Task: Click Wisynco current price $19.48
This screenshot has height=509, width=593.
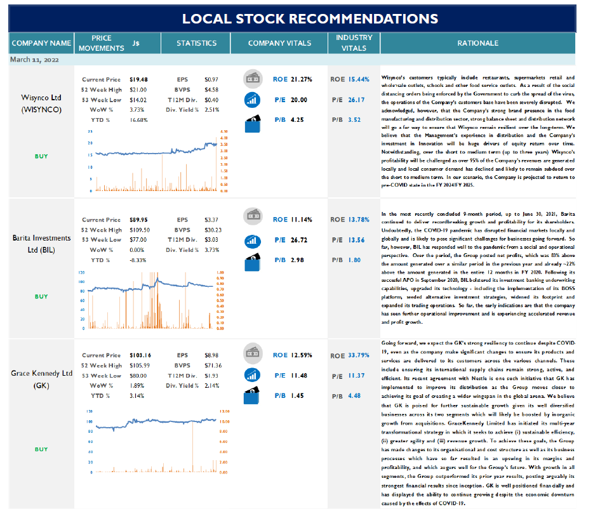Action: click(x=138, y=79)
